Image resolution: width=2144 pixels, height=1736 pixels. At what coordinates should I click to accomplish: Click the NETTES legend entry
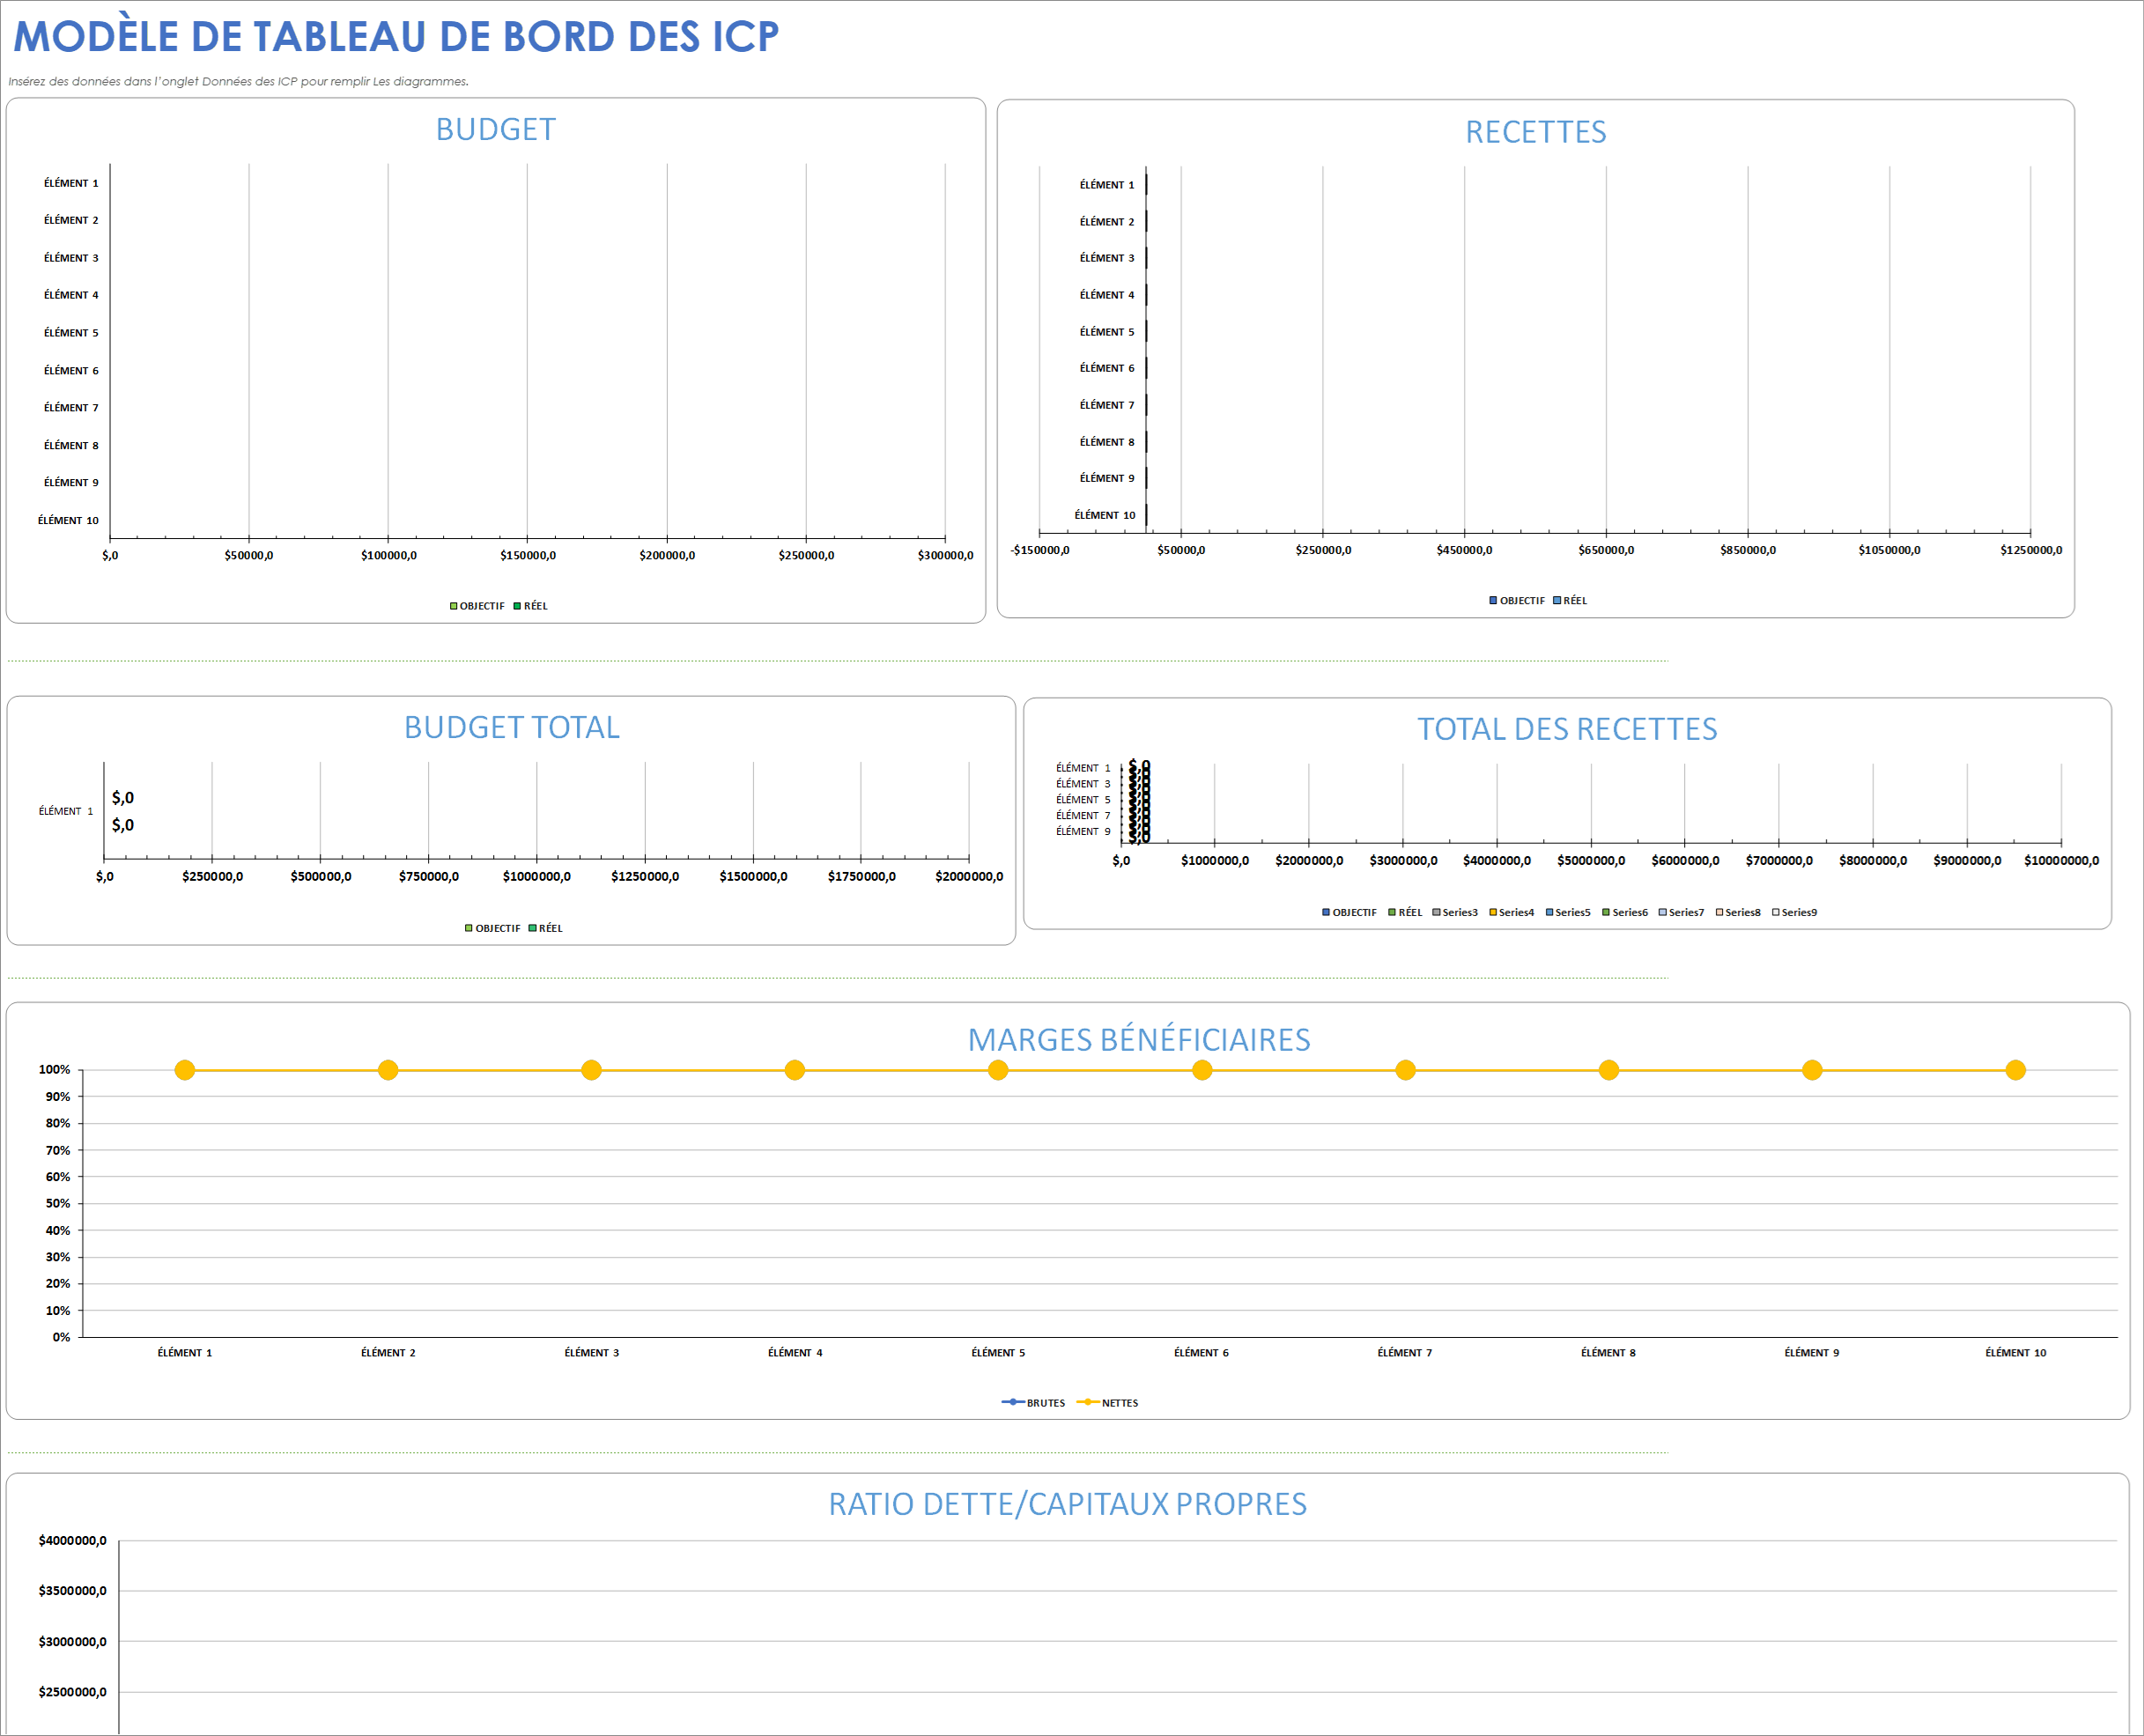tap(1108, 1403)
